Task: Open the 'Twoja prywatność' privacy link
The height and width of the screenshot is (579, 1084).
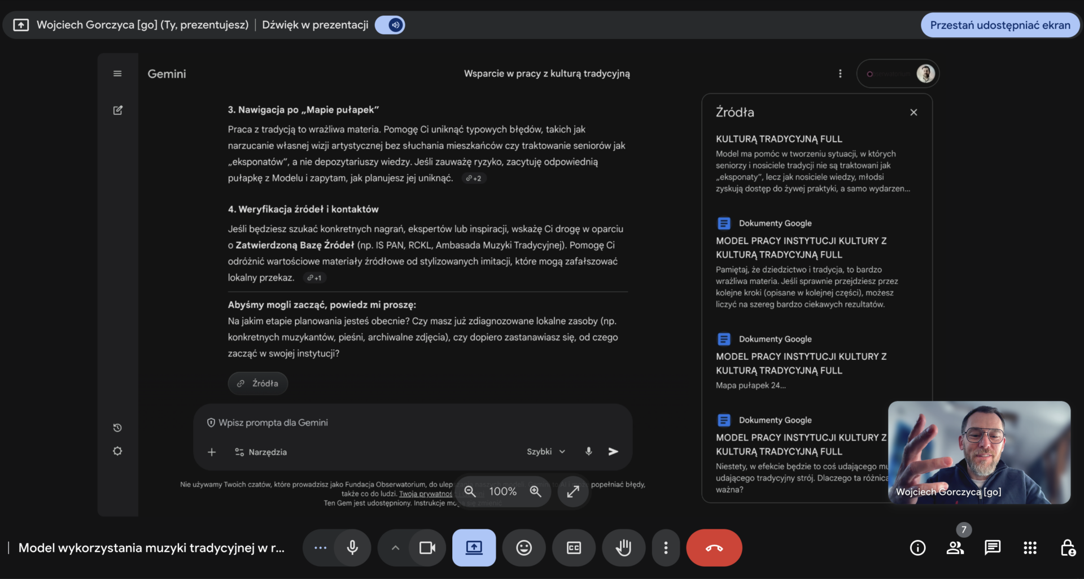Action: pos(426,494)
